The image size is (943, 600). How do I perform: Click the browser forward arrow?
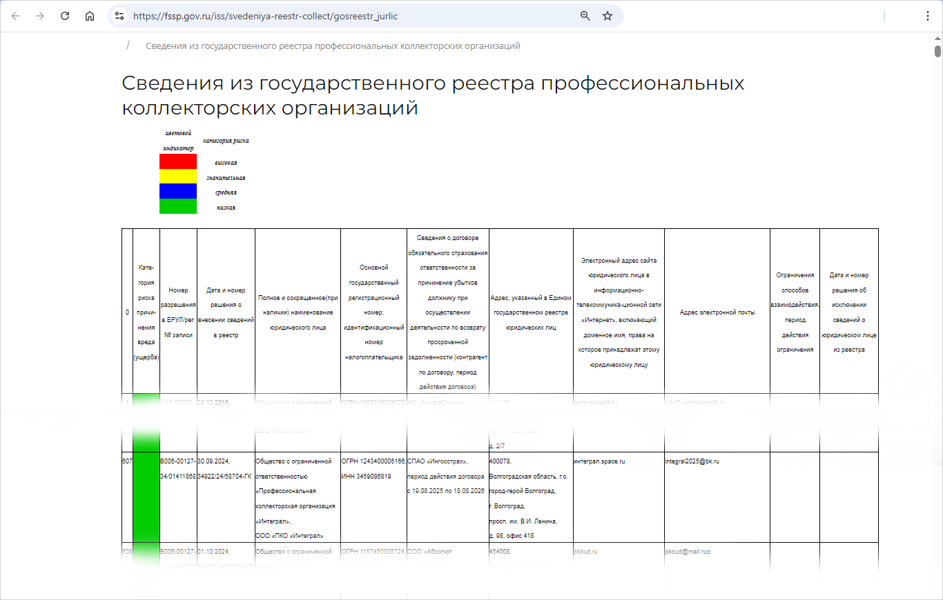40,16
